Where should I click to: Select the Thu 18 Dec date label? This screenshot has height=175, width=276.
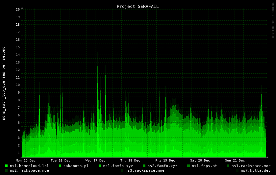tap(130, 161)
